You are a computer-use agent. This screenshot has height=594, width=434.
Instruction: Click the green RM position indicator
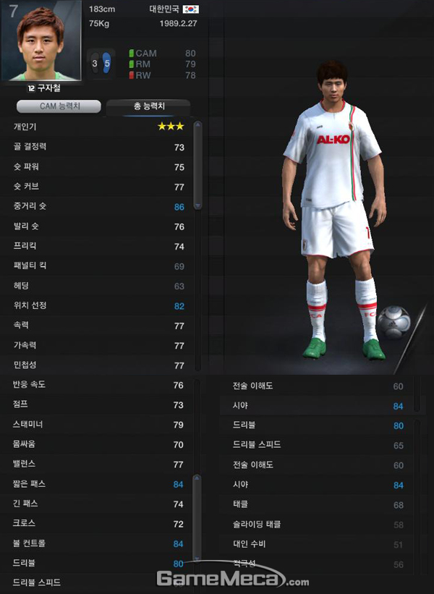131,64
